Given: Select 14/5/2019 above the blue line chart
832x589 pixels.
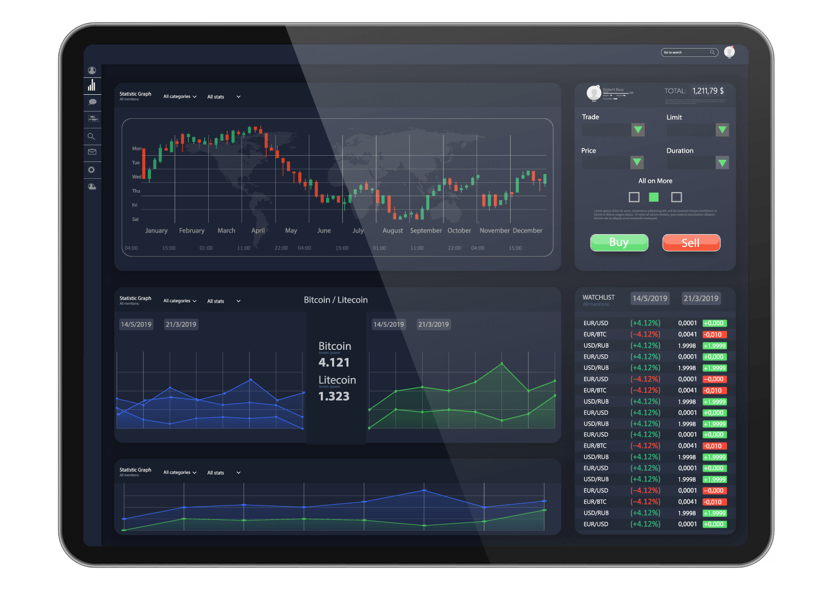Looking at the screenshot, I should pyautogui.click(x=136, y=324).
